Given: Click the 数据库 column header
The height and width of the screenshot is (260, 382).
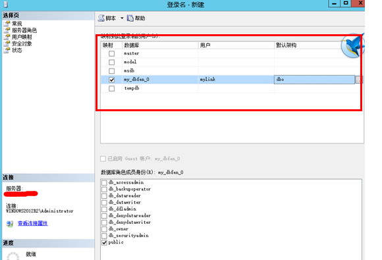Looking at the screenshot, I should coord(160,45).
